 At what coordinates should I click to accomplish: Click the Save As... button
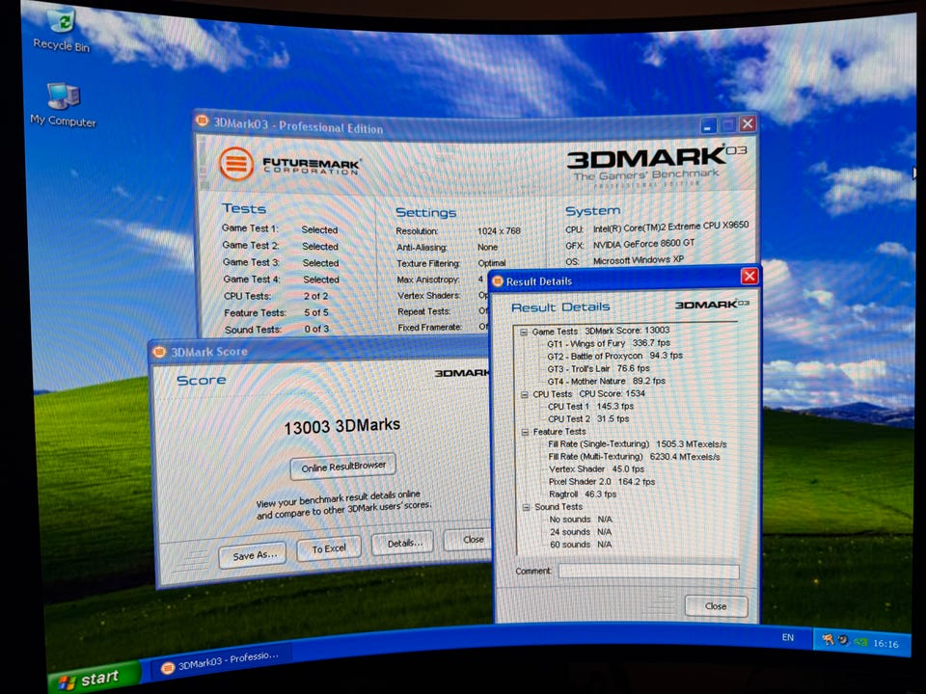point(253,555)
